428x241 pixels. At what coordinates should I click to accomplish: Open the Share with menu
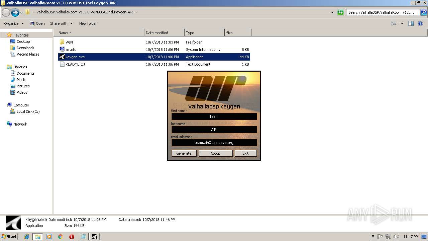click(61, 23)
